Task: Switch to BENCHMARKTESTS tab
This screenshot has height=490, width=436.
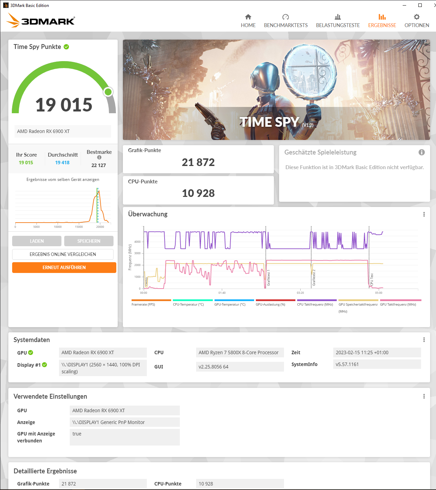Action: point(286,21)
